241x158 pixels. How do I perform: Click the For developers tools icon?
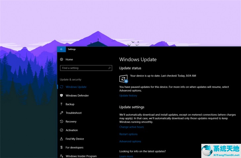coord(62,147)
